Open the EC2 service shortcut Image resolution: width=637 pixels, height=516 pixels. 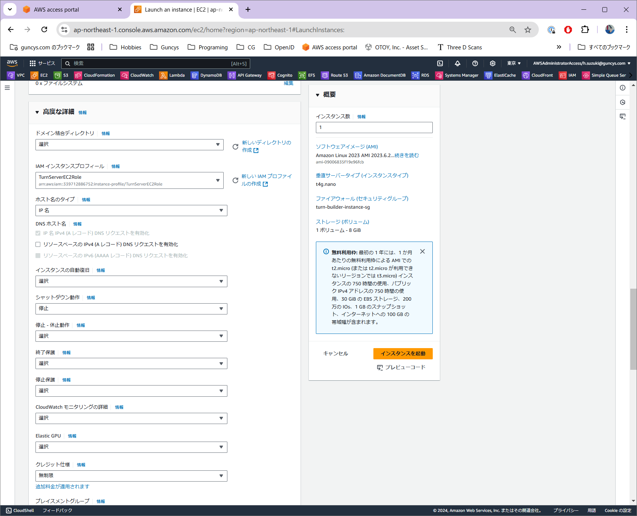(39, 75)
